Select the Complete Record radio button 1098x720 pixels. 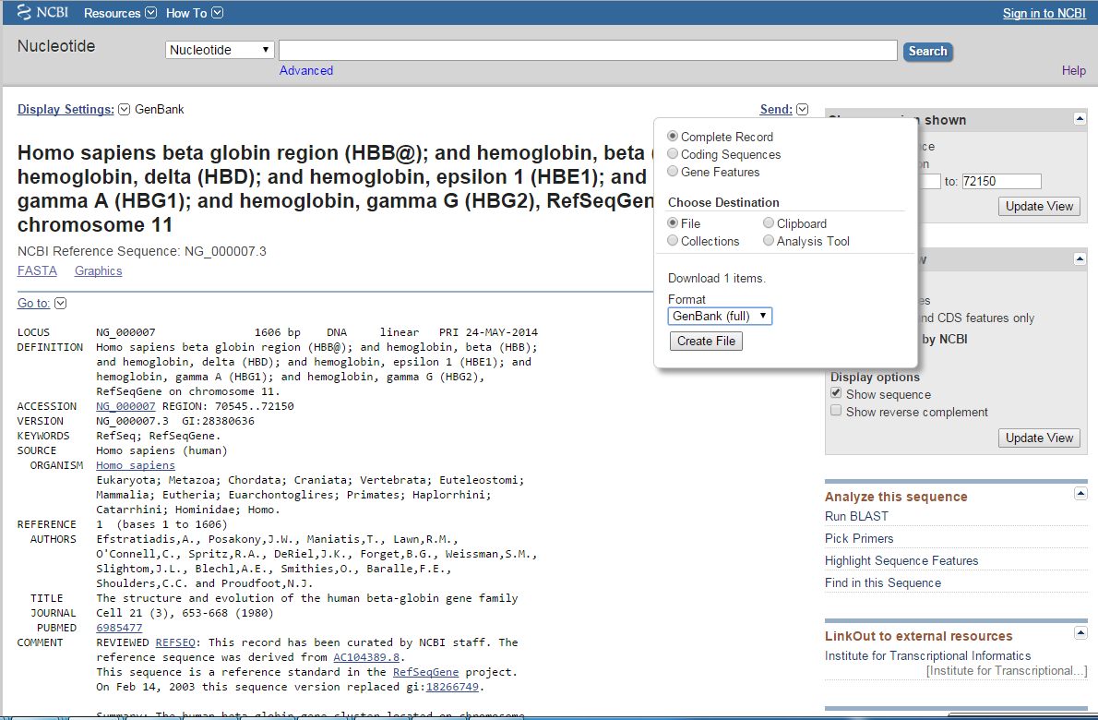[673, 136]
